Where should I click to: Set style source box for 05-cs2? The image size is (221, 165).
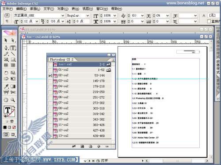tap(50, 92)
